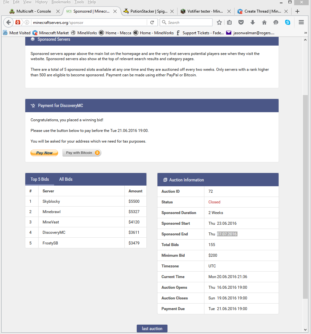The height and width of the screenshot is (334, 311).
Task: Open Home - Mecca bookmark
Action: click(x=115, y=33)
